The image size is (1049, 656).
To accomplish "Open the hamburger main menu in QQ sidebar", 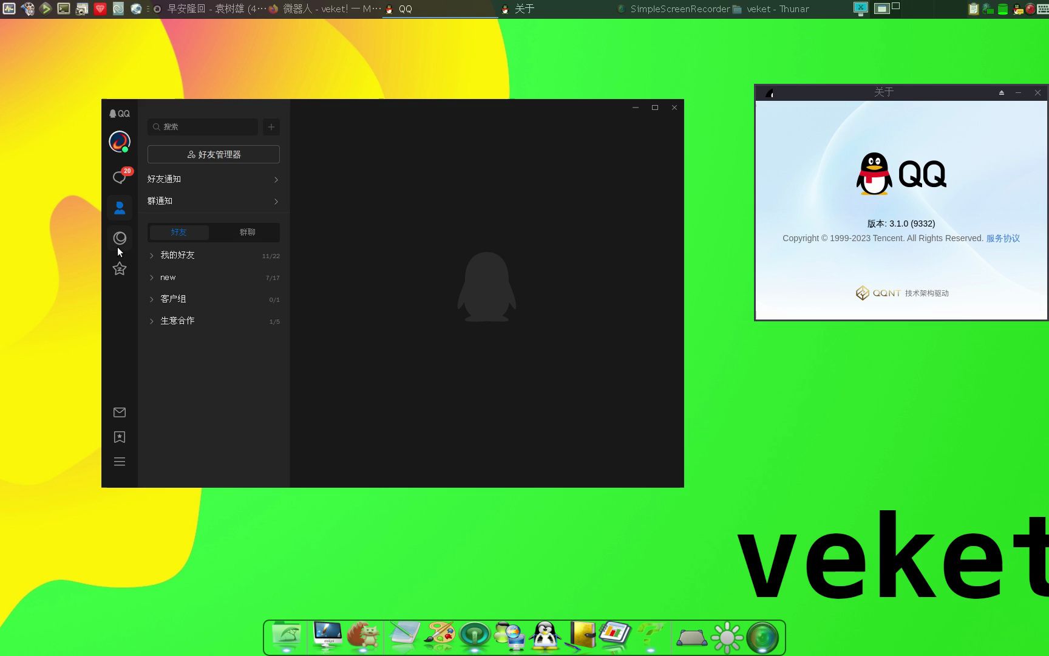I will point(120,462).
